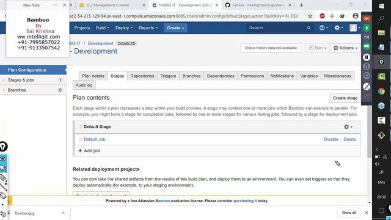This screenshot has height=220, width=391.
Task: Toggle eye visibility tool in drawing toolbar
Action: pos(3,159)
